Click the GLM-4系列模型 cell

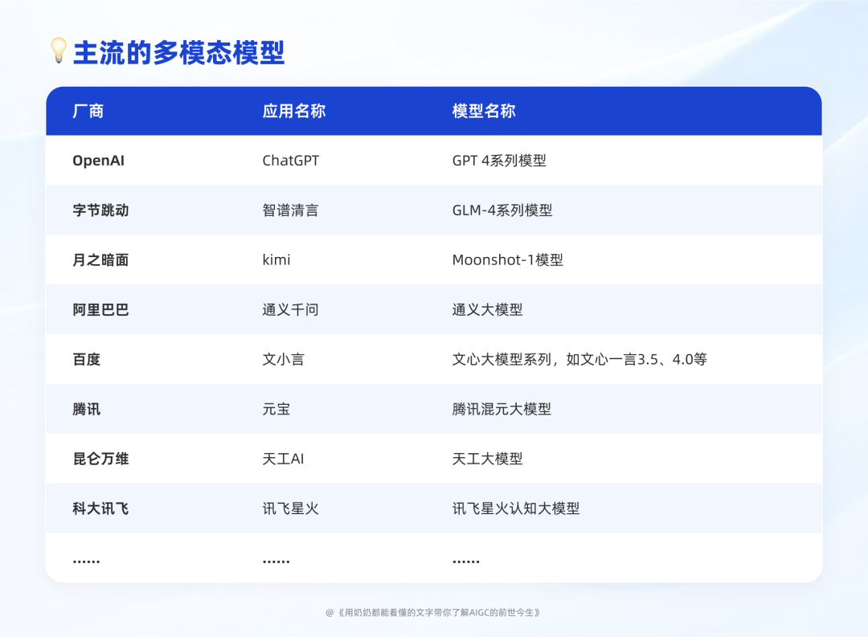tap(502, 210)
